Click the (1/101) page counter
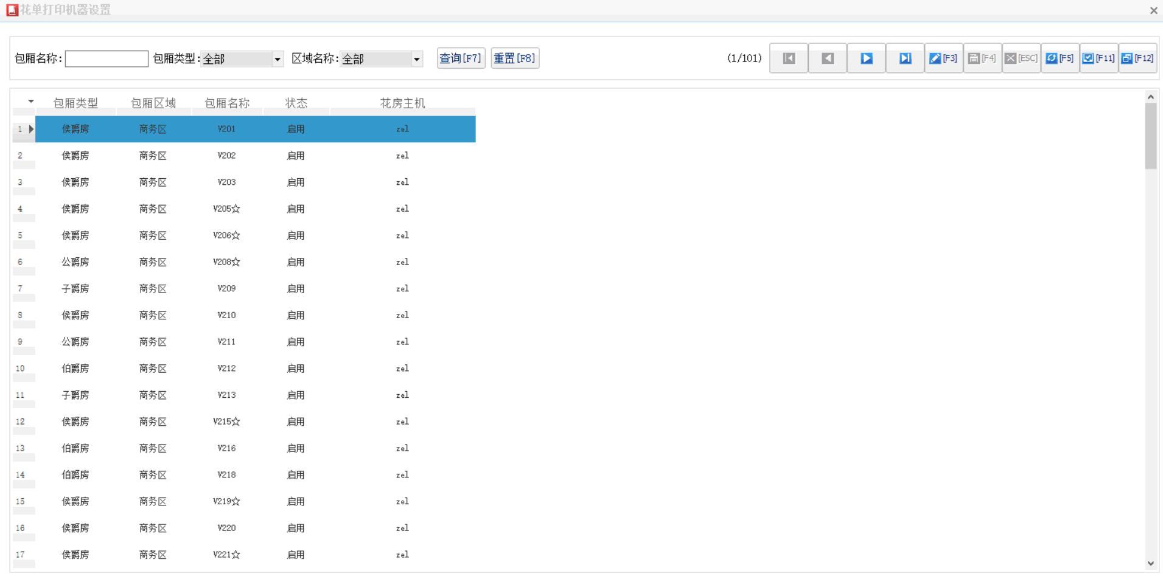 [x=744, y=58]
